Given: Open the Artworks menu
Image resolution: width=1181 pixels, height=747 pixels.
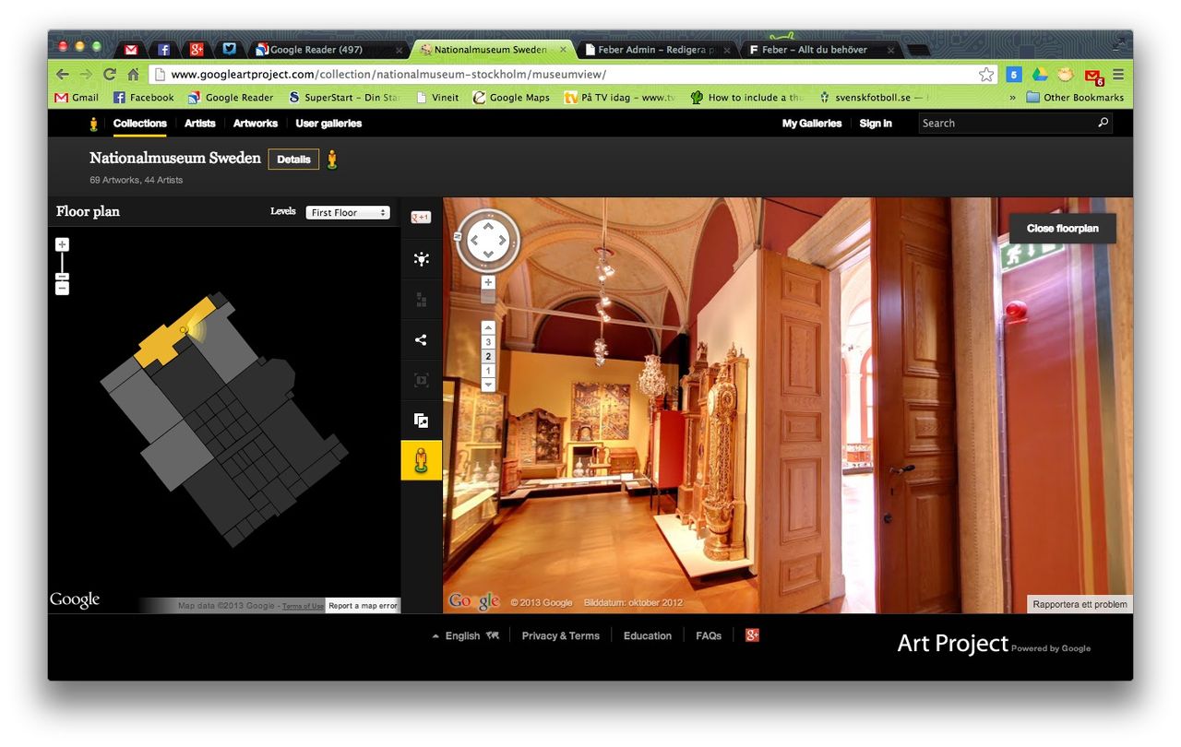Looking at the screenshot, I should [x=256, y=123].
